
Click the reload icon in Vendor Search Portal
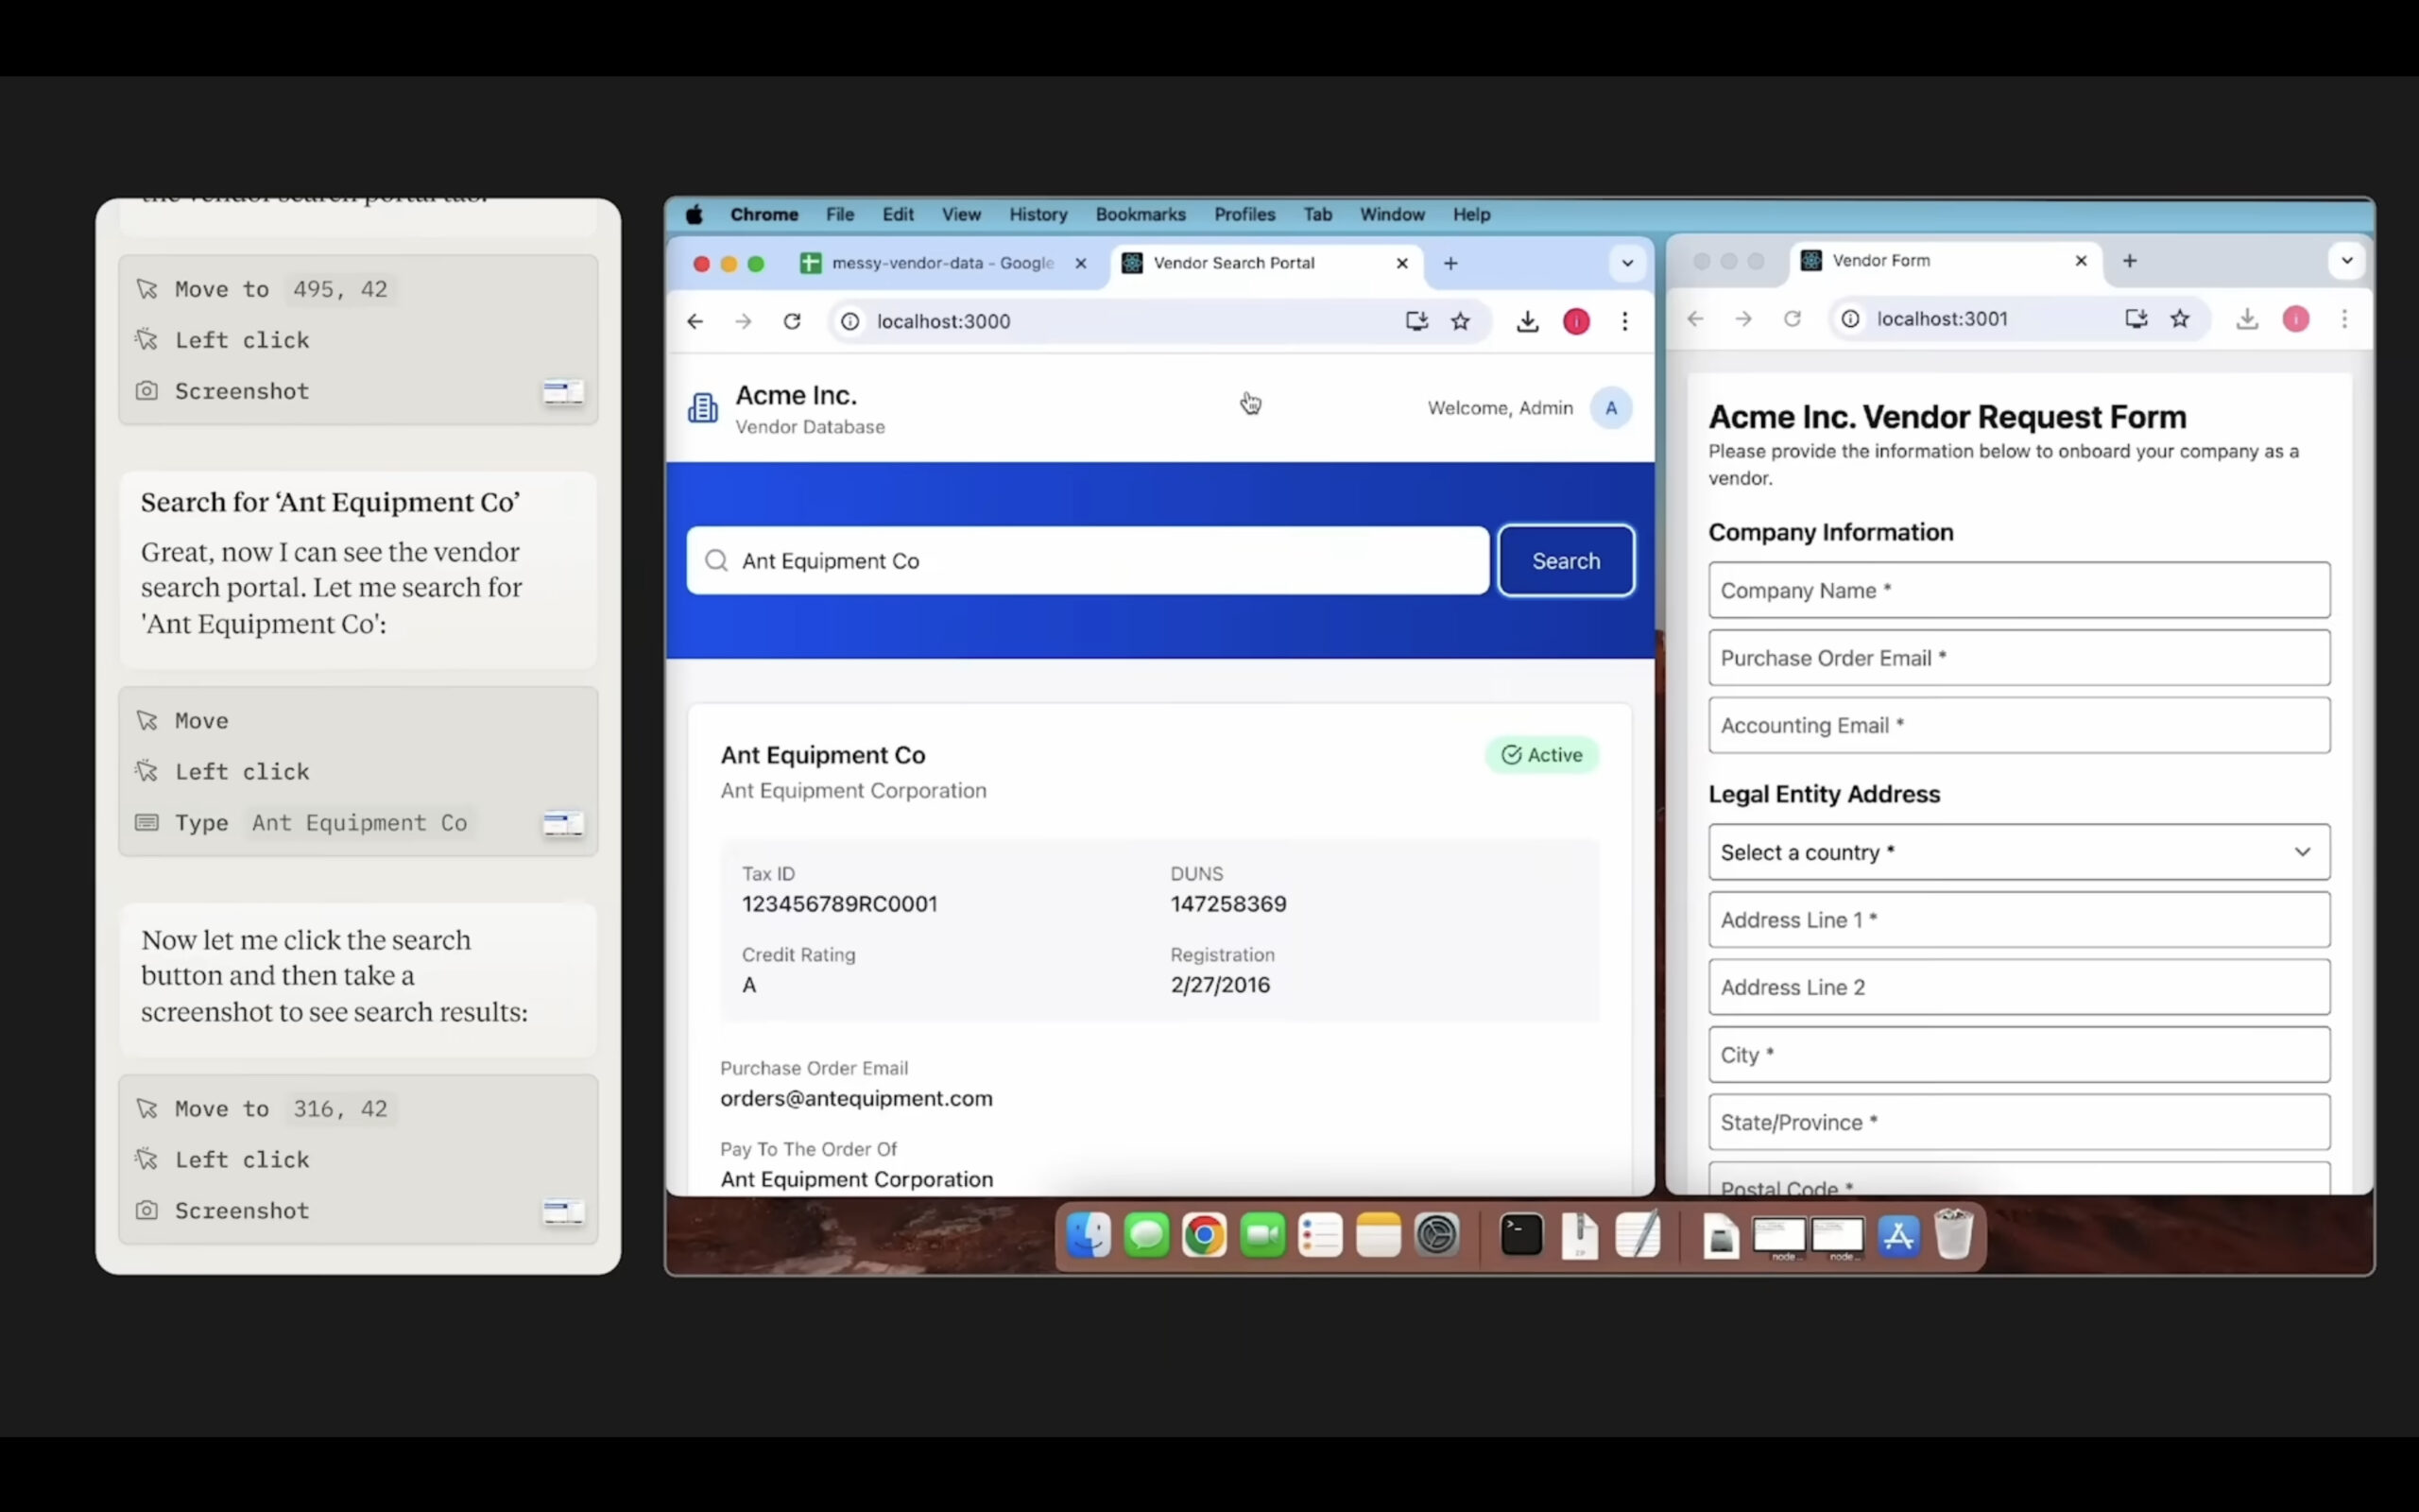coord(792,321)
